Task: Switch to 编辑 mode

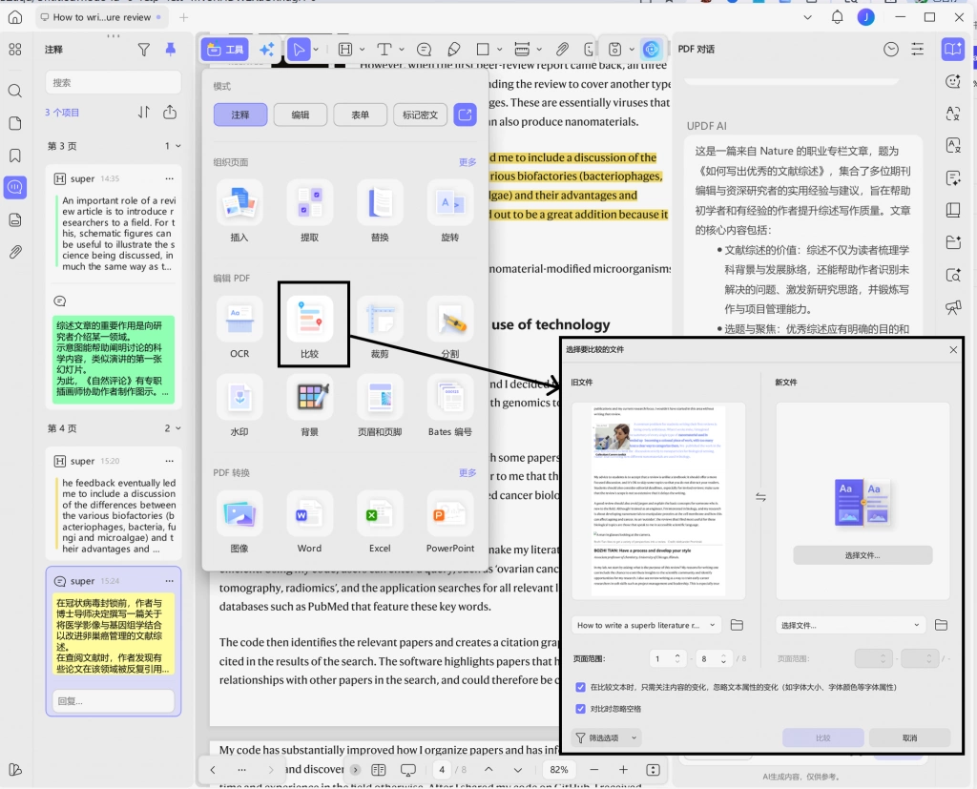Action: (x=301, y=114)
